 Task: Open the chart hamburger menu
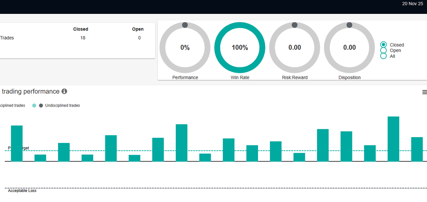[425, 92]
